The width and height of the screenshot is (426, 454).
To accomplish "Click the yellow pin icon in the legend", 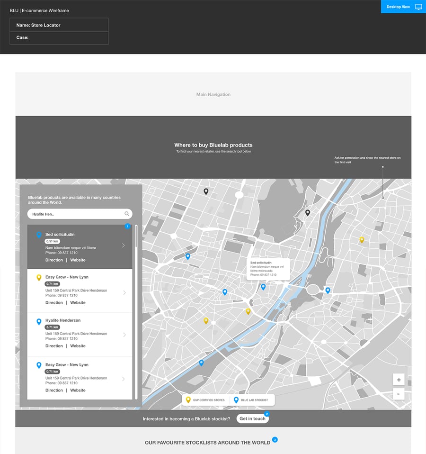I will [188, 400].
